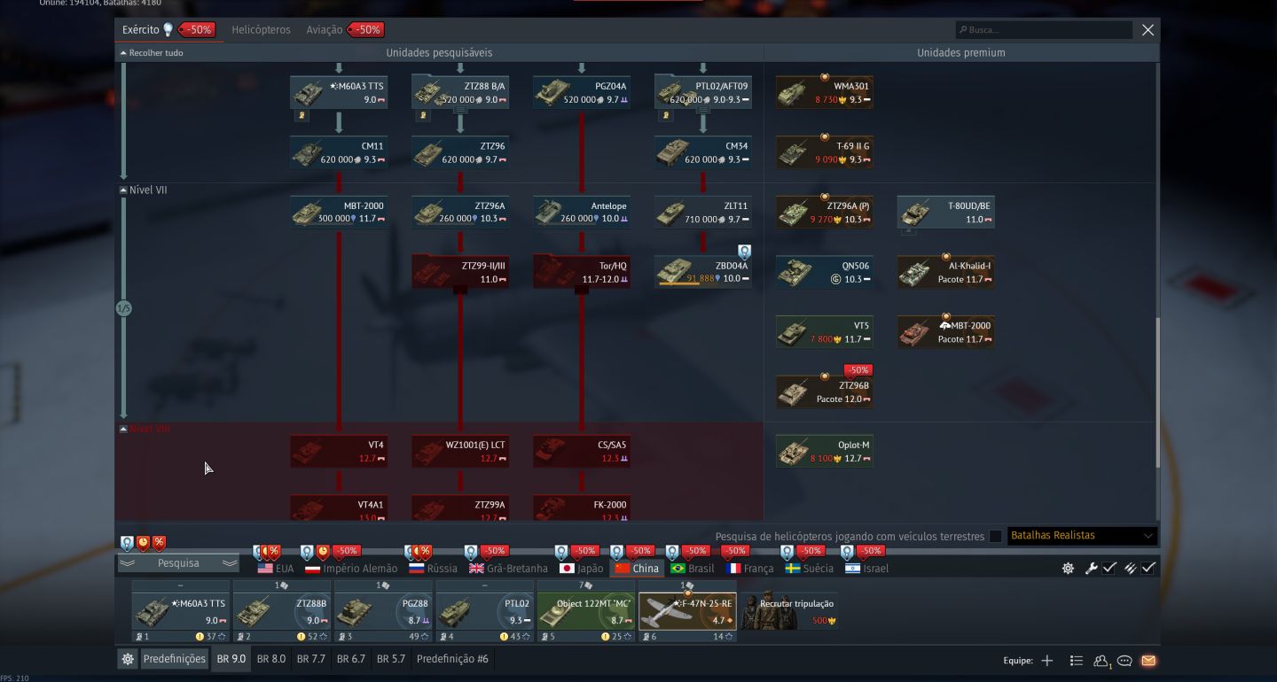The height and width of the screenshot is (682, 1277).
Task: Select the PGZ88 crew slot
Action: 383,611
